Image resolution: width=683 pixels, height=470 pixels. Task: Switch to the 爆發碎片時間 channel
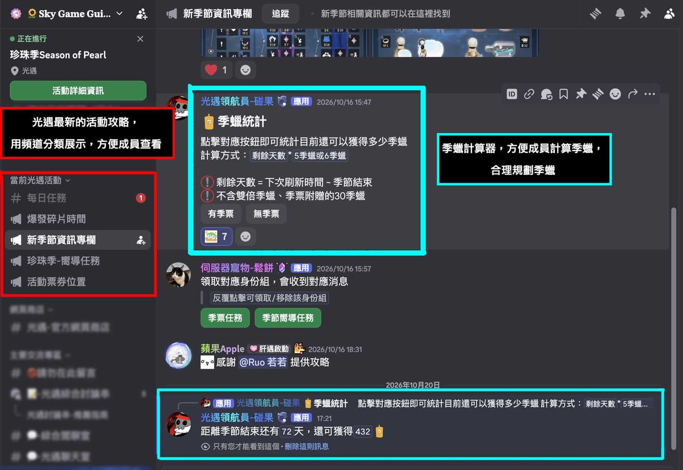pos(78,219)
